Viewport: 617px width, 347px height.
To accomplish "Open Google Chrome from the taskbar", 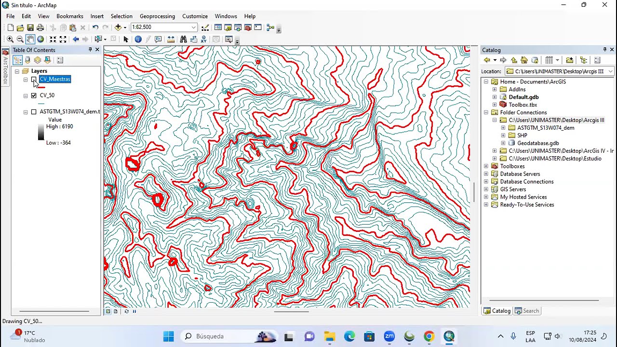I will (429, 336).
